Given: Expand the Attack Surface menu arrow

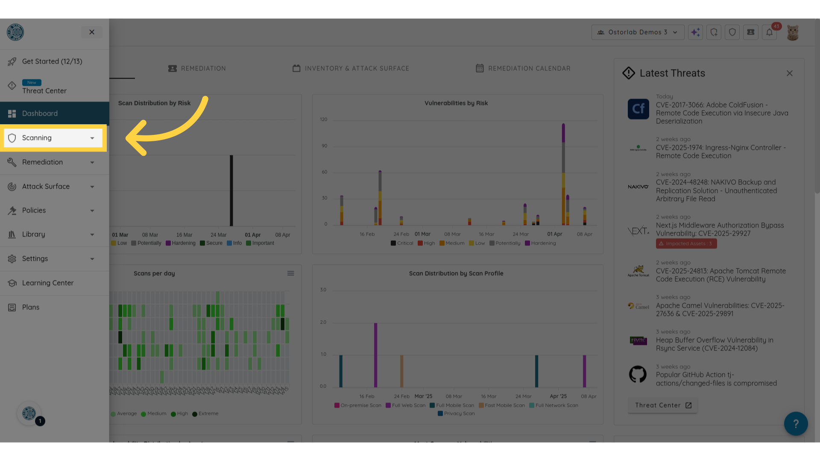Looking at the screenshot, I should click(92, 187).
